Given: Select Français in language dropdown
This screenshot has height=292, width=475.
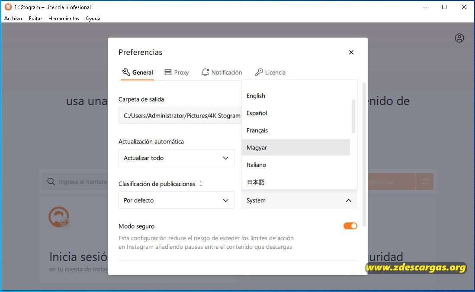Looking at the screenshot, I should (x=295, y=130).
